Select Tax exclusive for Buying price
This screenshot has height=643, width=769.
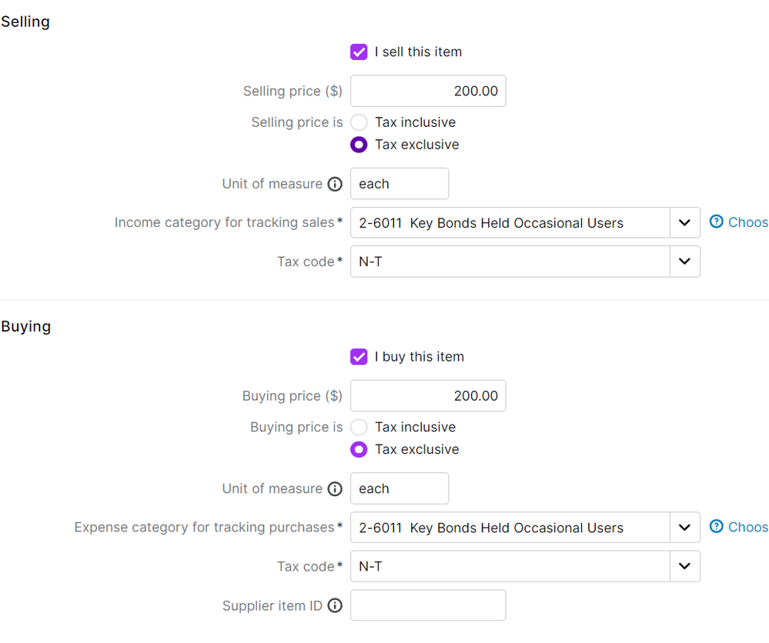pyautogui.click(x=359, y=449)
